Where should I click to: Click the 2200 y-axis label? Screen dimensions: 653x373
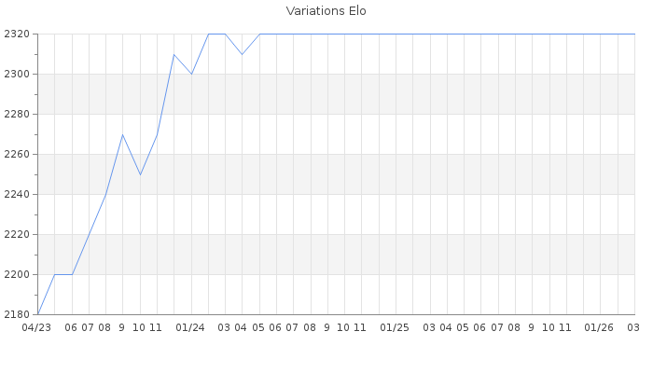point(17,274)
